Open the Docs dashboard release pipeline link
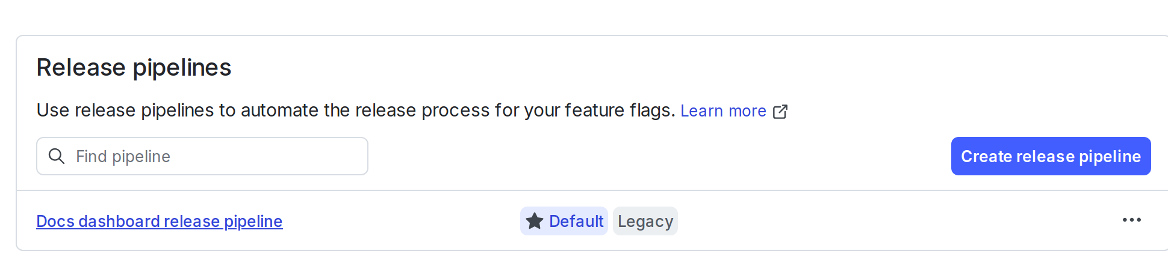 coord(159,221)
